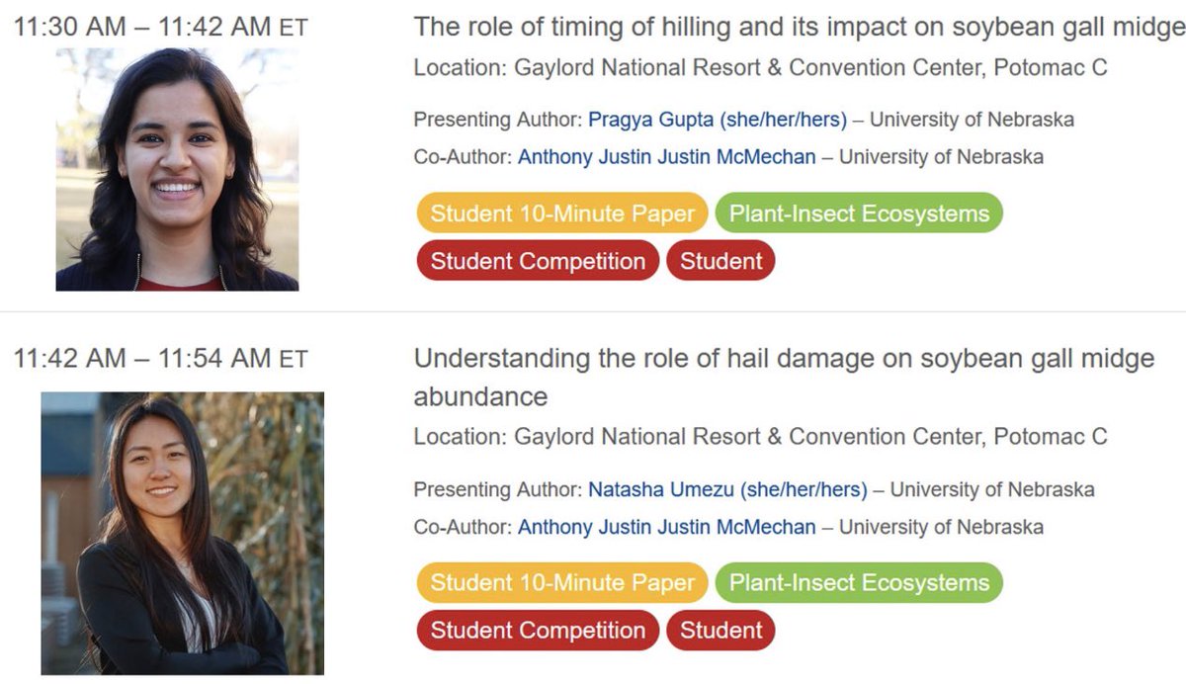Click the red Student tag in first session
Image resolution: width=1186 pixels, height=684 pixels.
tap(721, 261)
